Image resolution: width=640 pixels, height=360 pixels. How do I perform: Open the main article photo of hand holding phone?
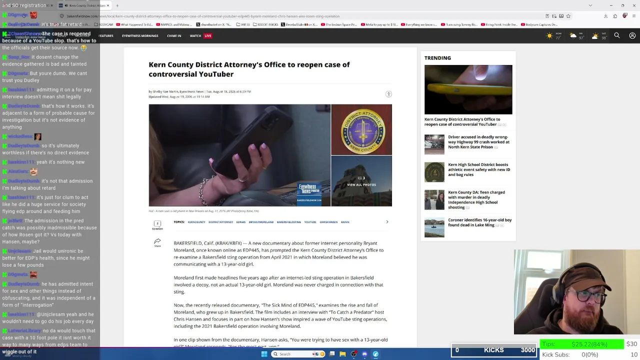pyautogui.click(x=239, y=155)
